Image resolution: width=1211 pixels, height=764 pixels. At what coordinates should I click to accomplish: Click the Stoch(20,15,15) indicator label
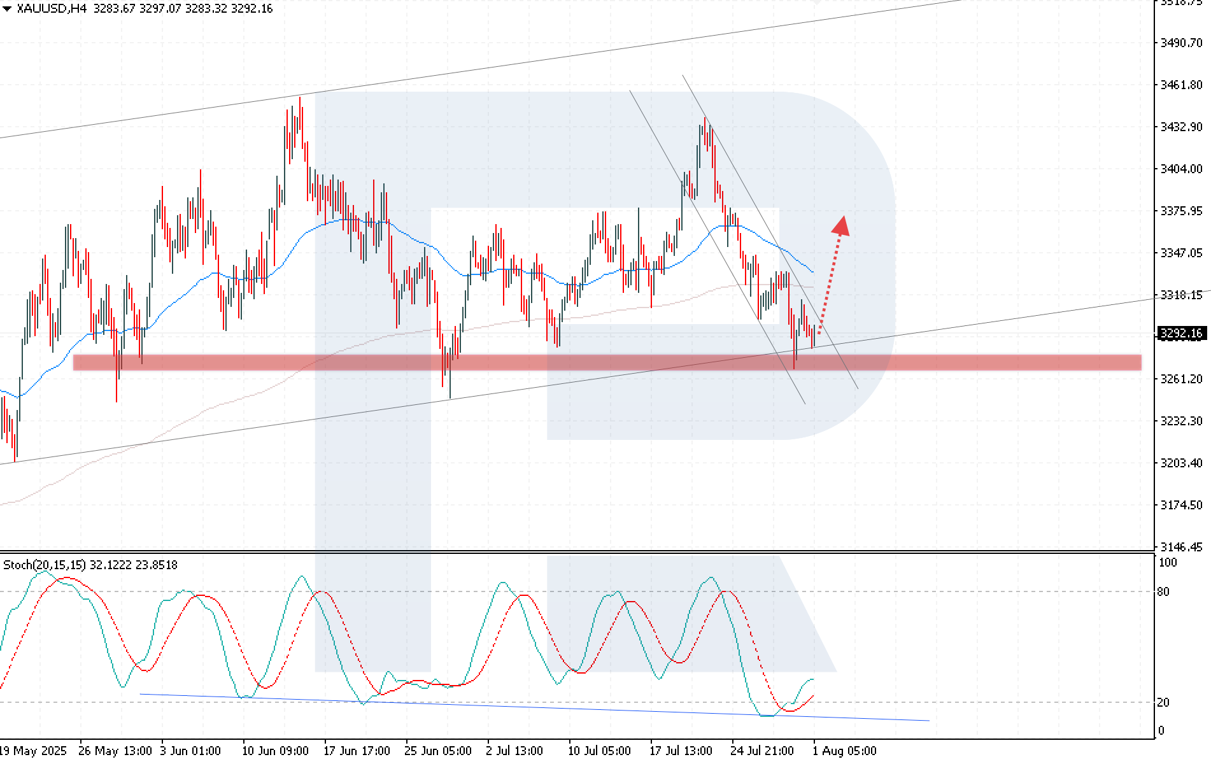click(x=45, y=565)
